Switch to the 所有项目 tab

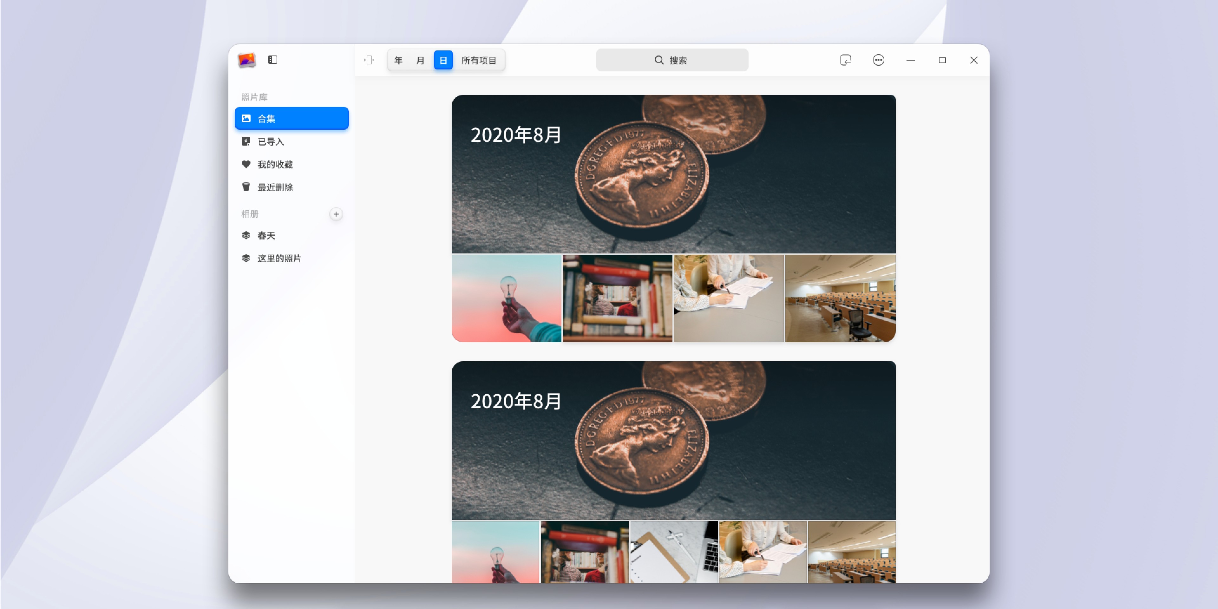pos(479,60)
